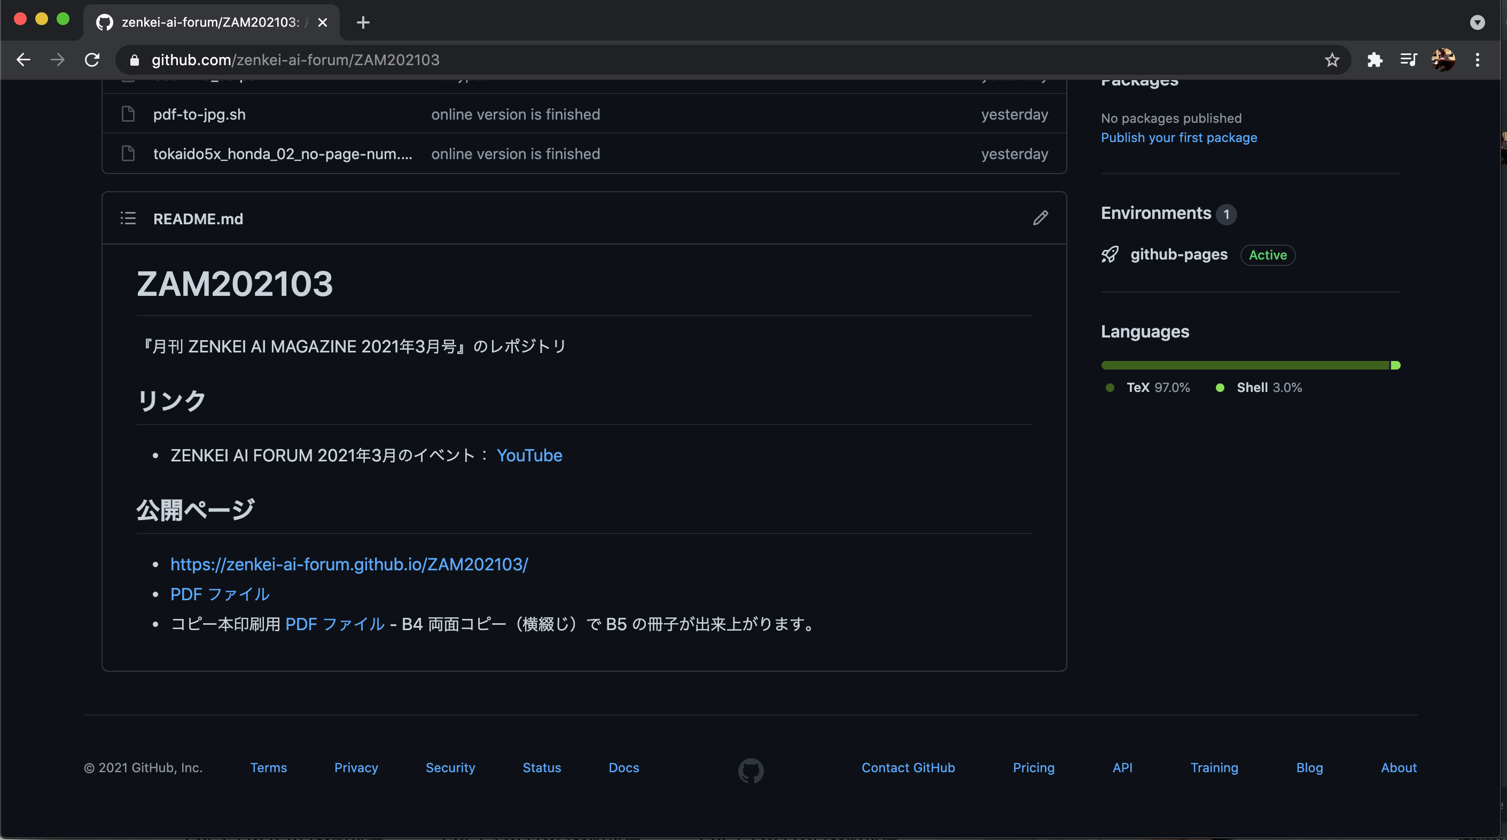
Task: Close the zenkei-ai-forum/ZAM202103 tab
Action: (x=322, y=22)
